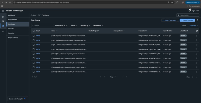Open the browser extensions puzzle icon
Screen dimensions: 201x103
pyautogui.click(x=177, y=2)
